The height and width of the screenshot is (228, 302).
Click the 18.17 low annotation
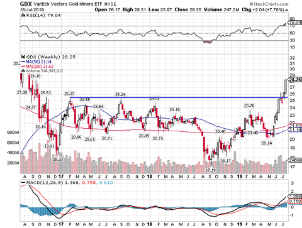point(226,161)
